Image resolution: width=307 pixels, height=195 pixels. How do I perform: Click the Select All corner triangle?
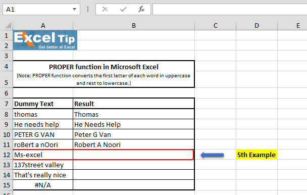pyautogui.click(x=8, y=25)
